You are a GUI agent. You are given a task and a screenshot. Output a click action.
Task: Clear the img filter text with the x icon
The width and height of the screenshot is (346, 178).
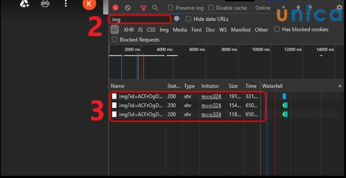[x=176, y=19]
